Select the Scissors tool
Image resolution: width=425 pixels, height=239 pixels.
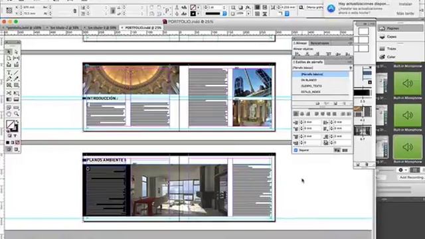click(9, 93)
